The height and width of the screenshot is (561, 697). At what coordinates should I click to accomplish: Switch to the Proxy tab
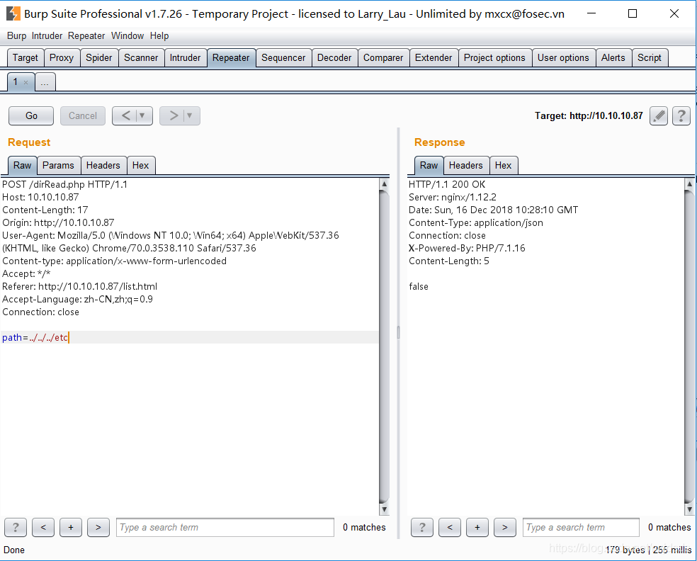pyautogui.click(x=62, y=58)
